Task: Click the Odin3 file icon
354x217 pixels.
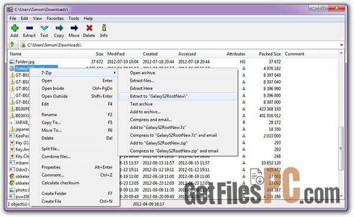Action: coord(12,169)
